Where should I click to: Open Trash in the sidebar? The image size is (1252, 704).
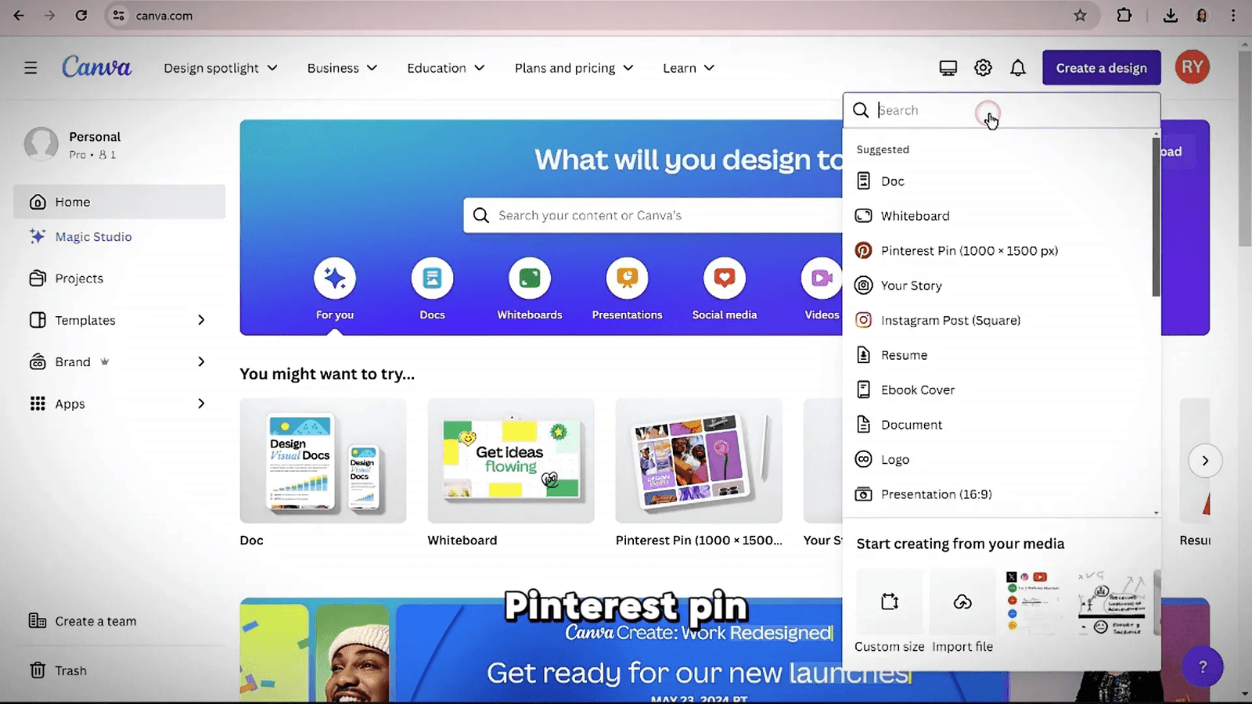click(120, 670)
